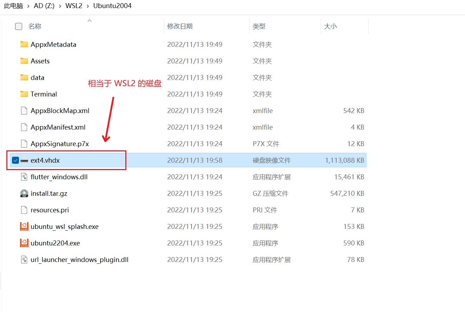Click the ext4.vhdx disk image icon
The image size is (465, 312).
(x=24, y=161)
